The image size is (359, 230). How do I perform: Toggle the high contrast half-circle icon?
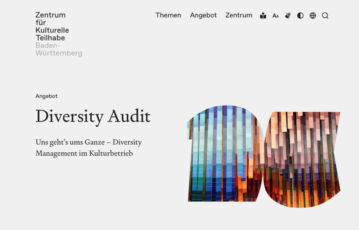(300, 16)
